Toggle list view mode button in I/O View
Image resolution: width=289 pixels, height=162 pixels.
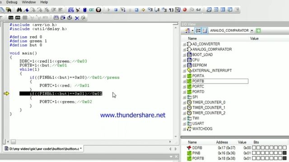[x=205, y=31]
